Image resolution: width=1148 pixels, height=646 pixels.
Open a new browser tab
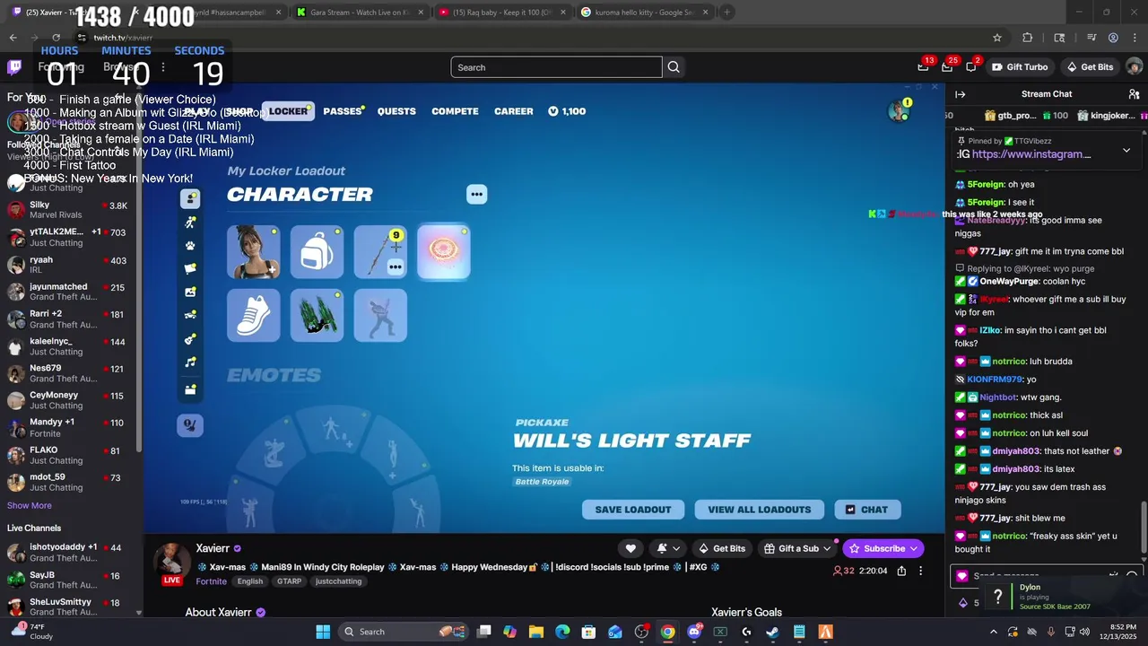click(727, 13)
